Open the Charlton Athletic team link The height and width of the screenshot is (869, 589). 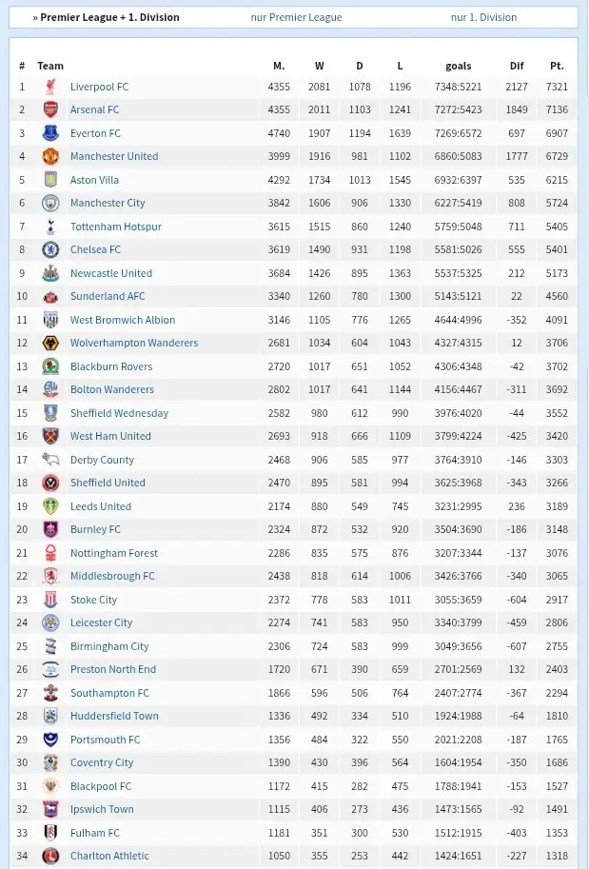tap(109, 856)
